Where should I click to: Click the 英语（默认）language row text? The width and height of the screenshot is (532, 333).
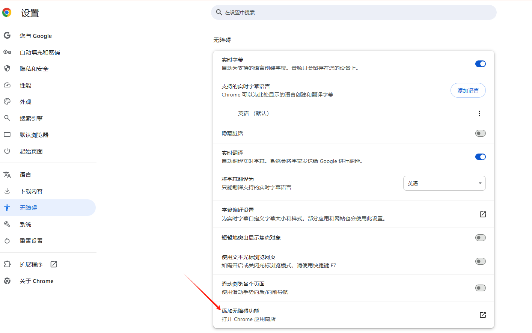click(x=254, y=113)
